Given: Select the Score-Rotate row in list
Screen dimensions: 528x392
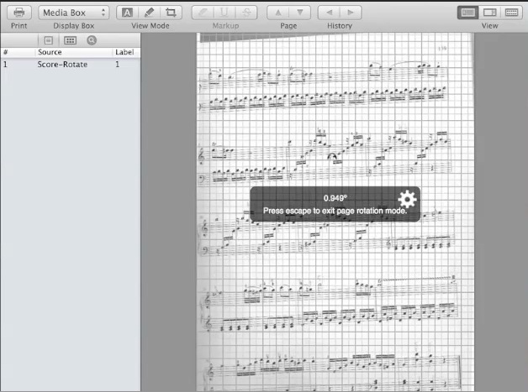Looking at the screenshot, I should click(62, 64).
